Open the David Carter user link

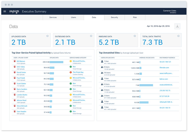pos(21,72)
